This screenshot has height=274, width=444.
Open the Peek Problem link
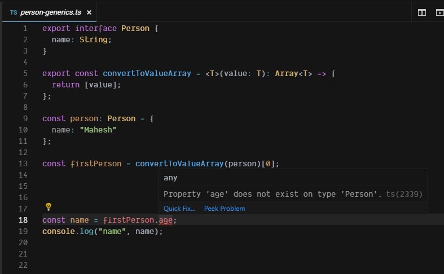pos(225,209)
